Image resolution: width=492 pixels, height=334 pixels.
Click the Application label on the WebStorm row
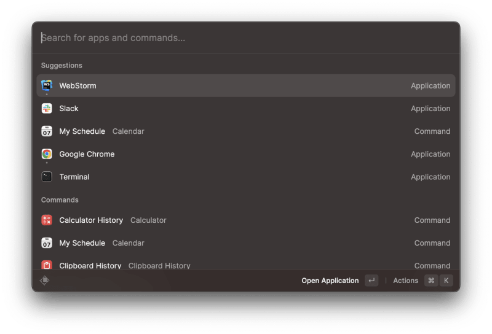[430, 86]
